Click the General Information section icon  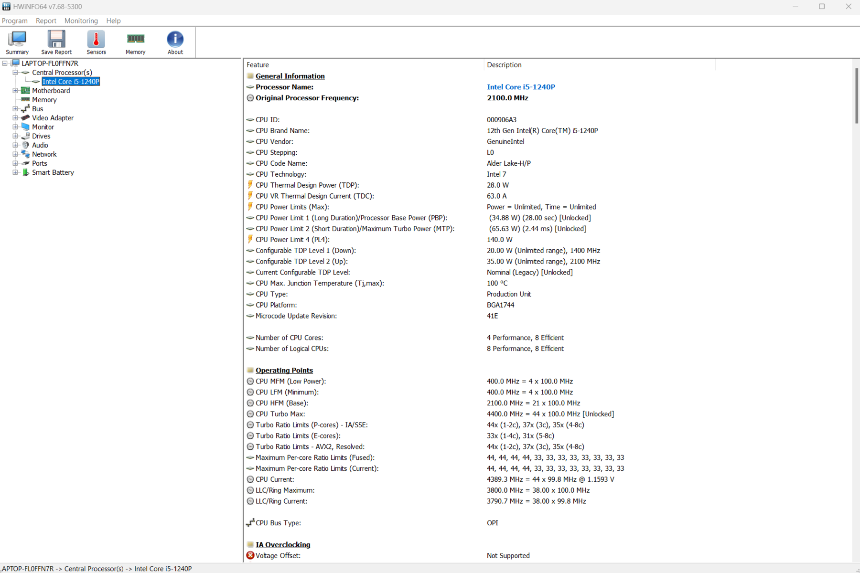[250, 76]
